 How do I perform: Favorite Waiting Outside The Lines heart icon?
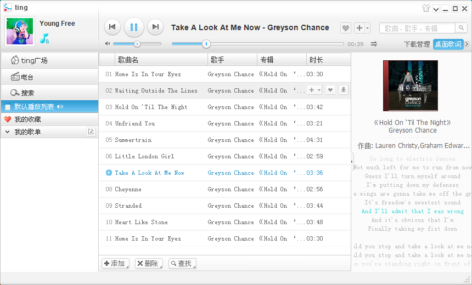(330, 90)
